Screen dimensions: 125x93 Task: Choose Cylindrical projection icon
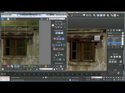114,57
